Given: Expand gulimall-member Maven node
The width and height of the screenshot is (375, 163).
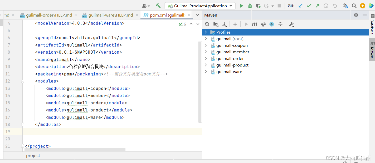Looking at the screenshot, I should click(206, 52).
